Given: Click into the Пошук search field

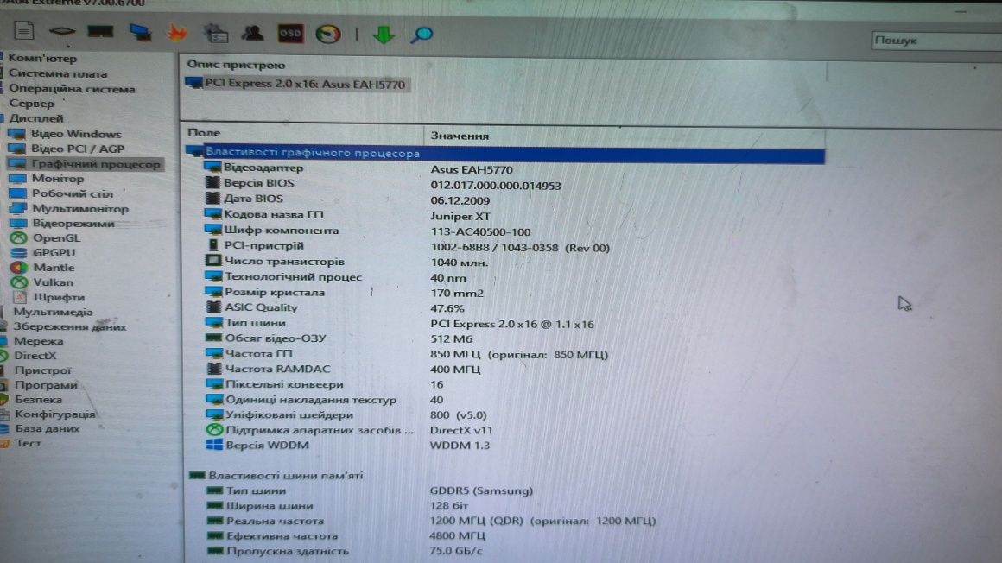Looking at the screenshot, I should coord(936,41).
